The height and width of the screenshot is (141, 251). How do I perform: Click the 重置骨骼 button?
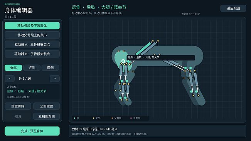[x=18, y=106]
